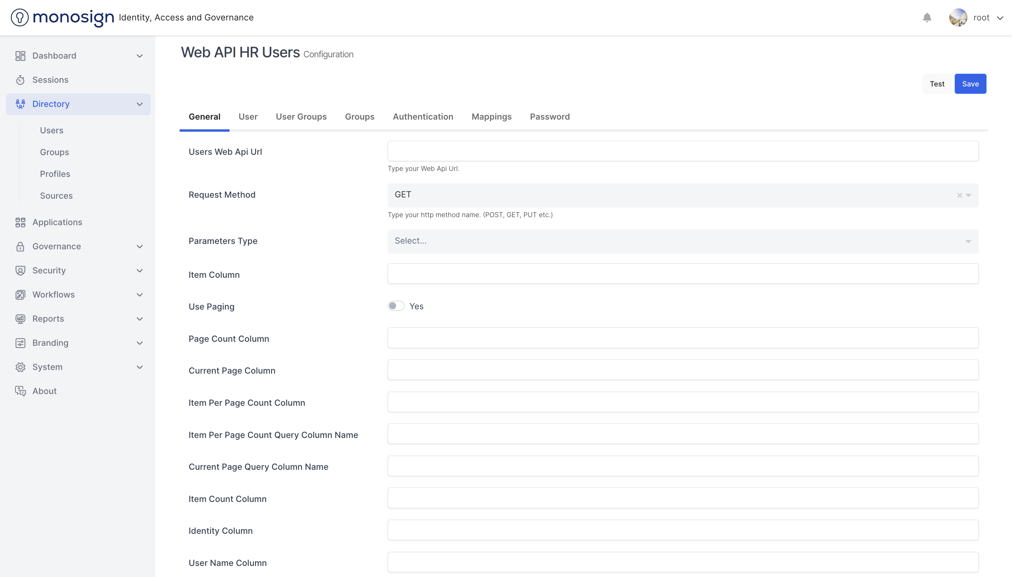This screenshot has width=1012, height=577.
Task: Click the Save button
Action: point(970,84)
